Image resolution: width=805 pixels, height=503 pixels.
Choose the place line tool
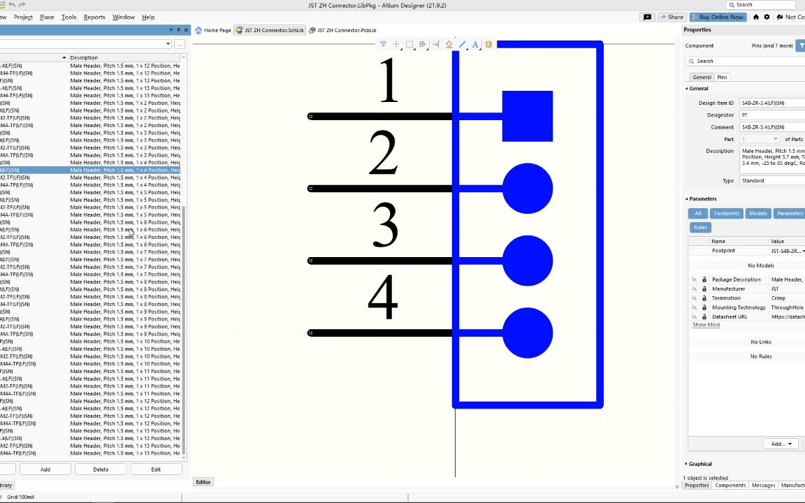click(x=462, y=45)
